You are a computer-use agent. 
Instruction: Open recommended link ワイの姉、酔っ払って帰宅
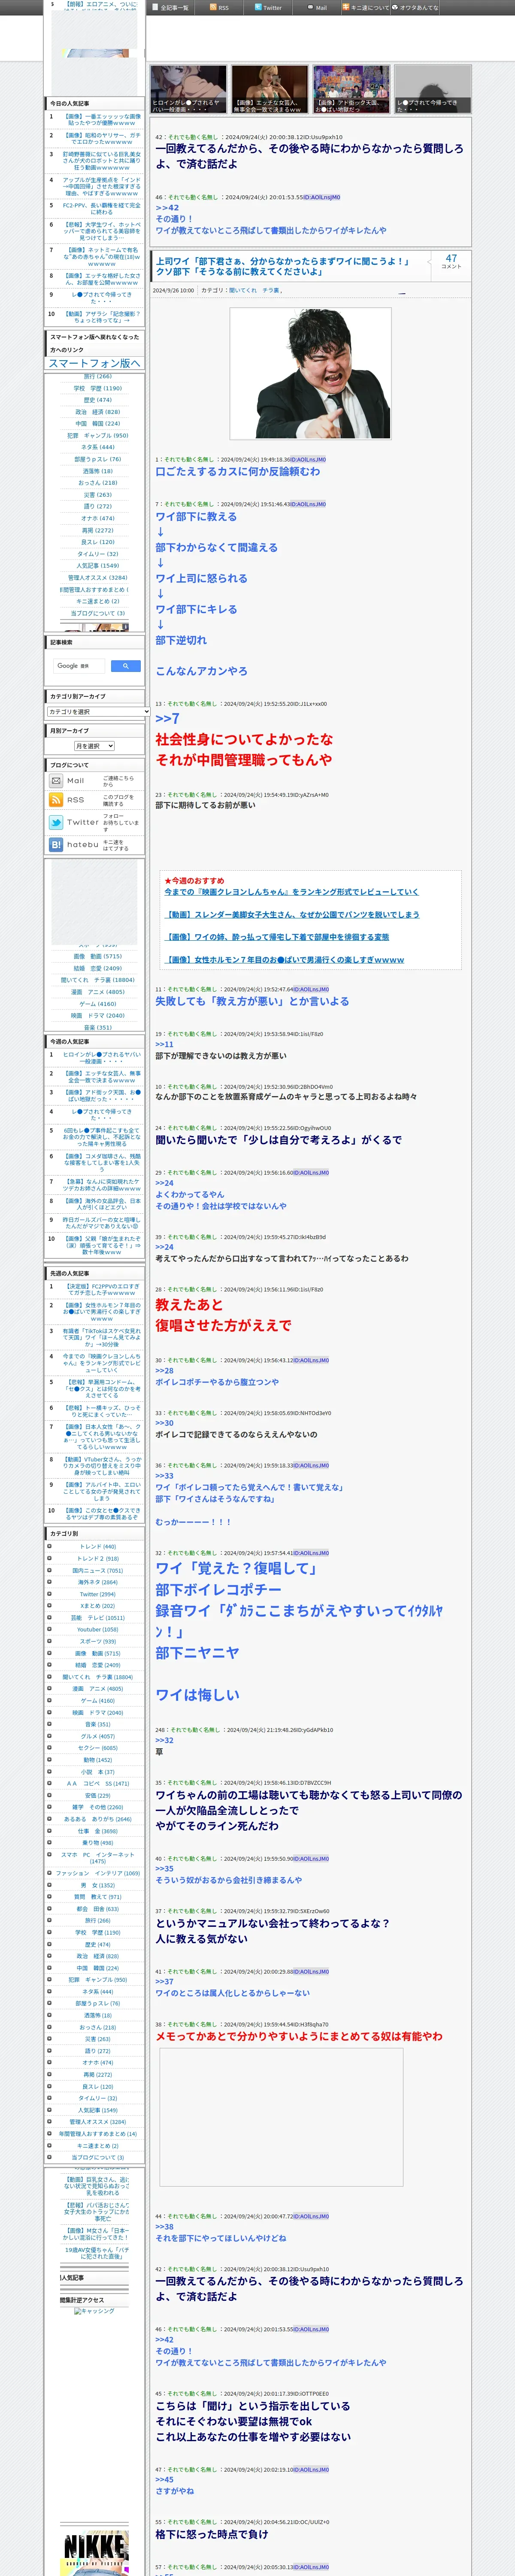click(x=277, y=937)
